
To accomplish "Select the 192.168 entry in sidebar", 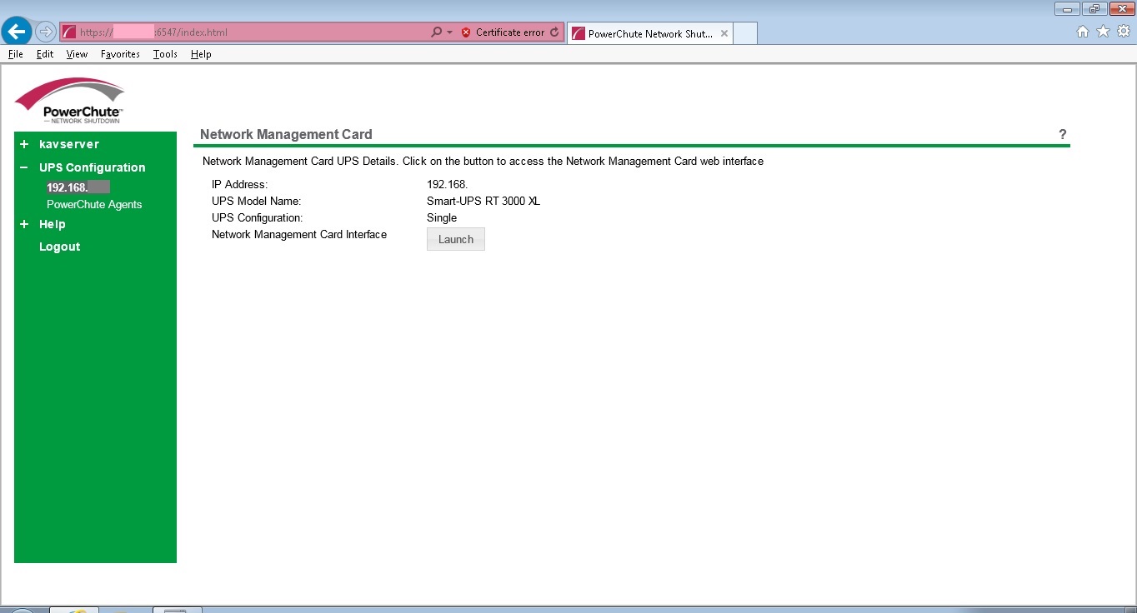I will 78,187.
